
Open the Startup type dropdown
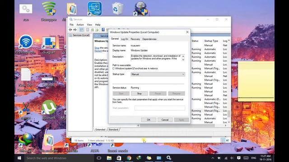[x=158, y=74]
